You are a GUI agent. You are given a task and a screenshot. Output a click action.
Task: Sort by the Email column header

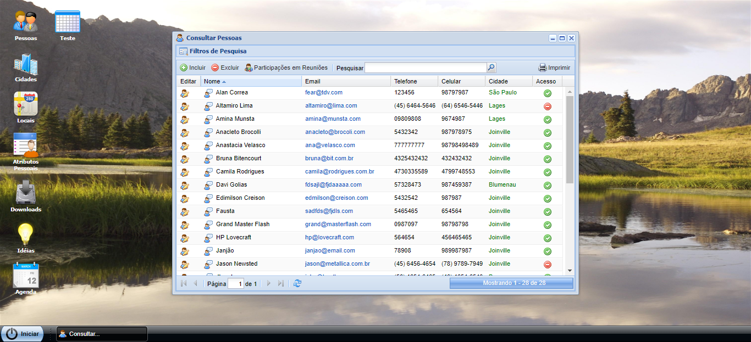[x=346, y=81]
